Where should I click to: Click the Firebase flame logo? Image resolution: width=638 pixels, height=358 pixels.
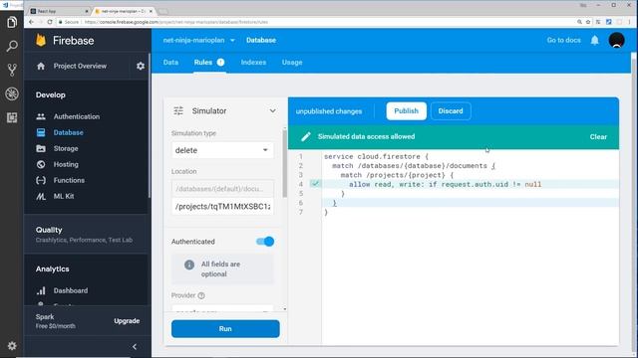(41, 40)
